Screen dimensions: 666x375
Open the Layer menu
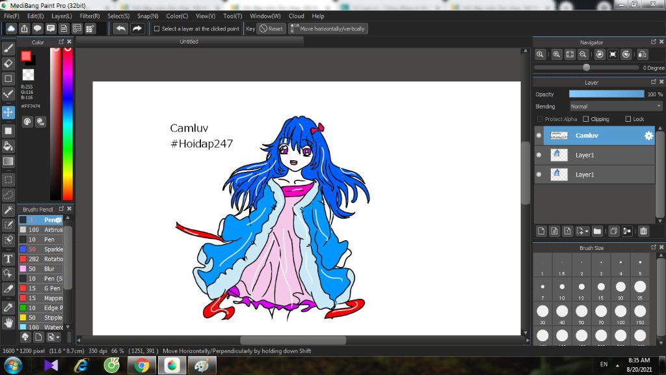pyautogui.click(x=62, y=16)
